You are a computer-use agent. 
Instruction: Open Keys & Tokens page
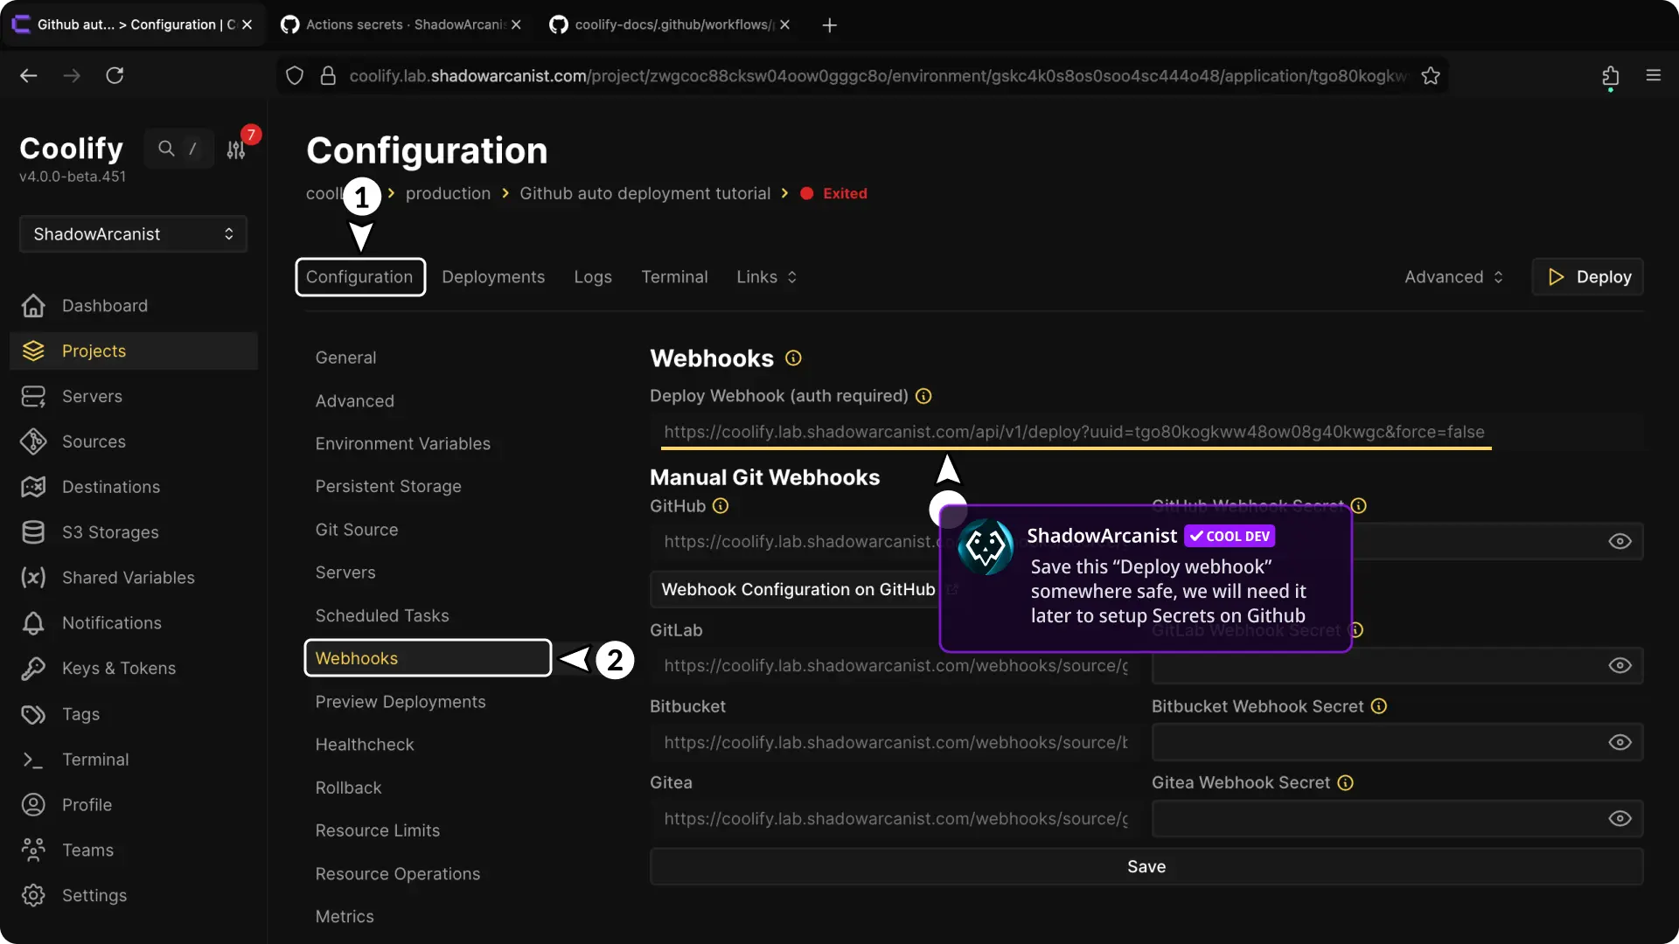click(118, 668)
